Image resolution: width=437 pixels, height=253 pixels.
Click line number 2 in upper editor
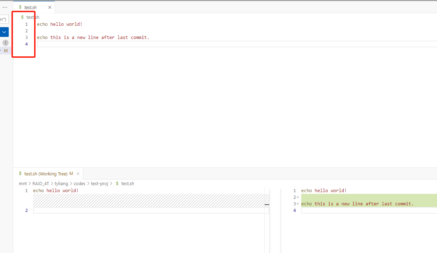(26, 31)
